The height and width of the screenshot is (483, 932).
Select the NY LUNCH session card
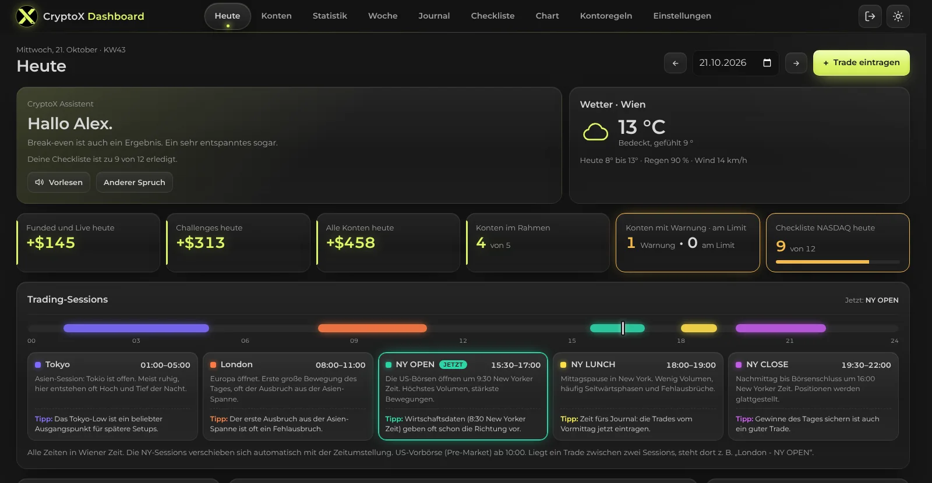[x=638, y=396]
